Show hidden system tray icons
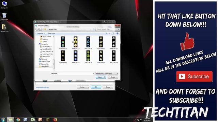 [x=136, y=120]
